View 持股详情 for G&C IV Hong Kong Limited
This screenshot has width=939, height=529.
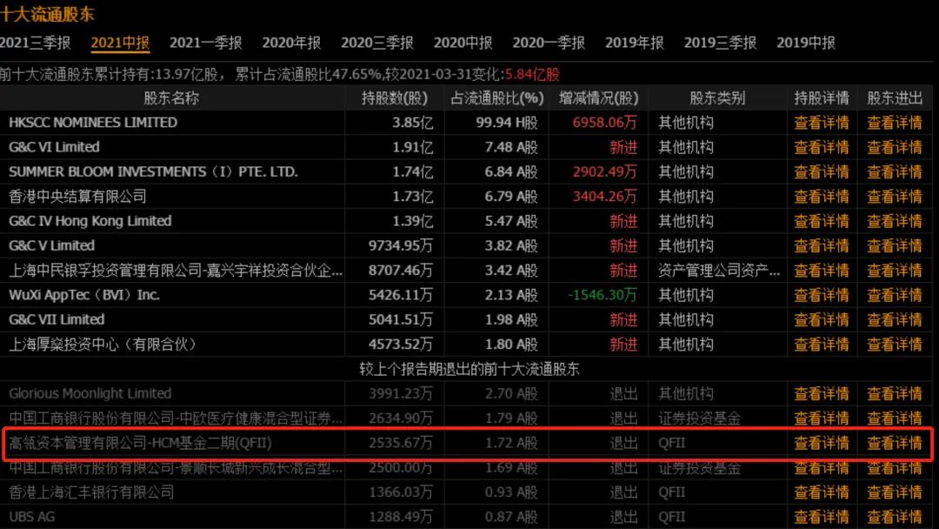click(x=821, y=221)
